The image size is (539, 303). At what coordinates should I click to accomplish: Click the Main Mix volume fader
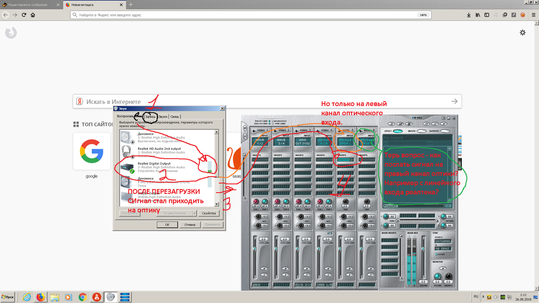(x=423, y=249)
